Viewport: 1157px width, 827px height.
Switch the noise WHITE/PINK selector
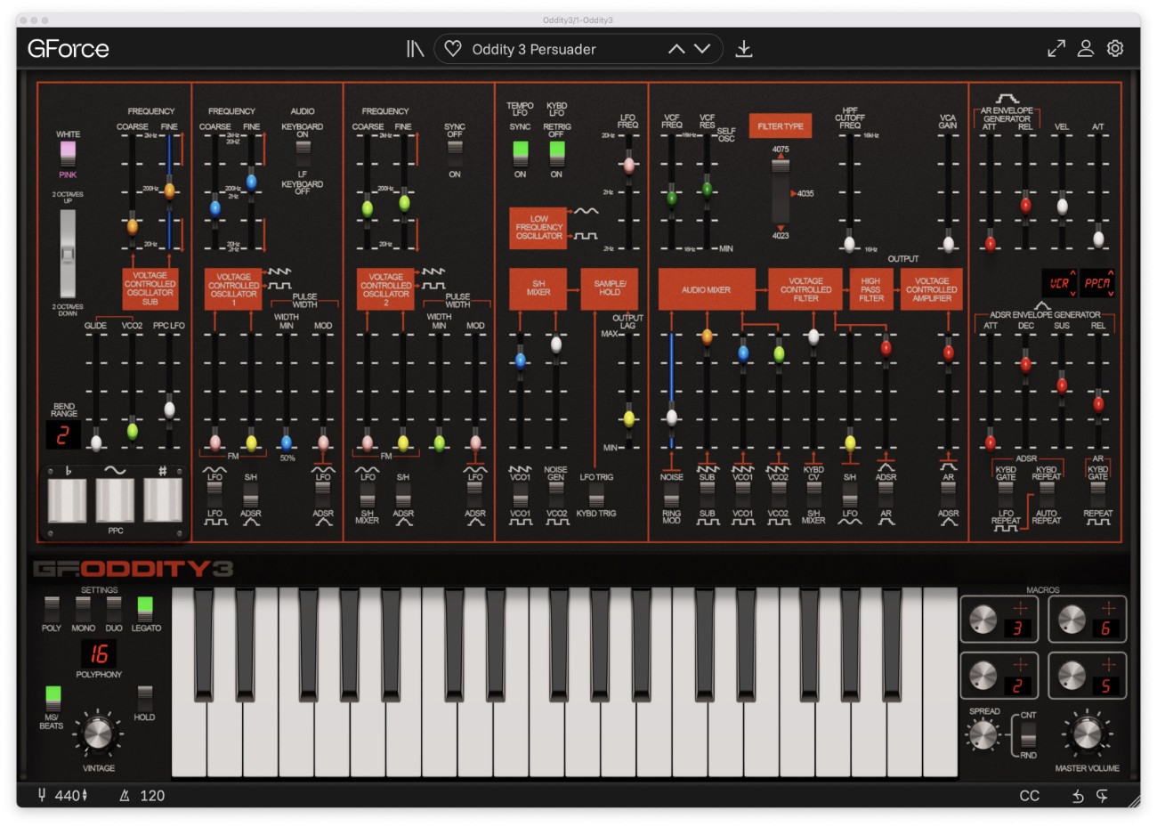68,154
